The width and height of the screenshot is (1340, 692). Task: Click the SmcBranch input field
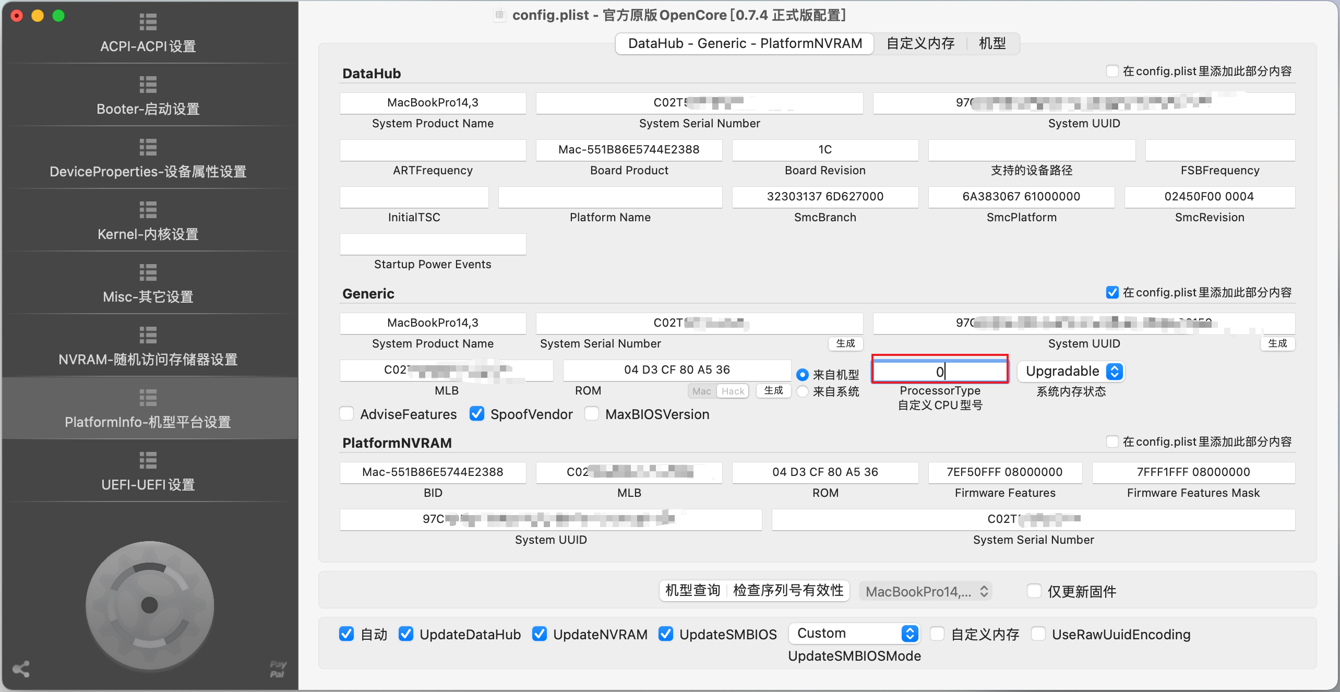coord(825,197)
